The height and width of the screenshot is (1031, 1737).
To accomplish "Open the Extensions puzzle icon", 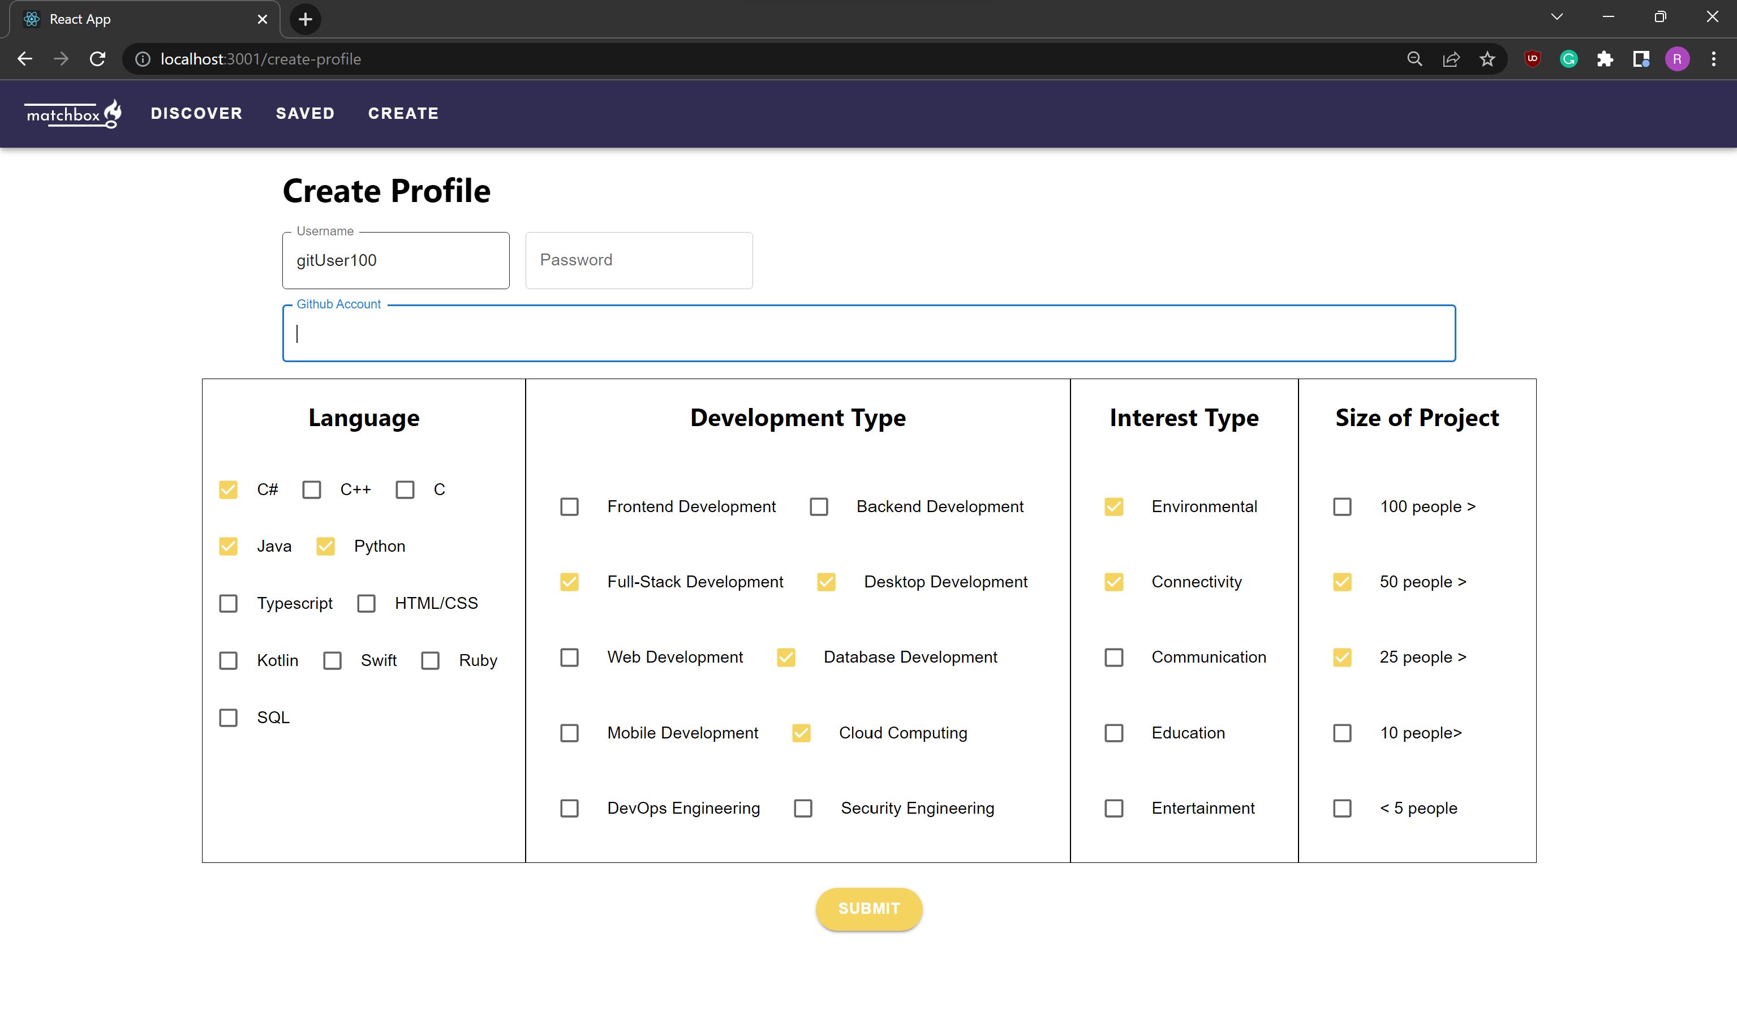I will [x=1605, y=59].
